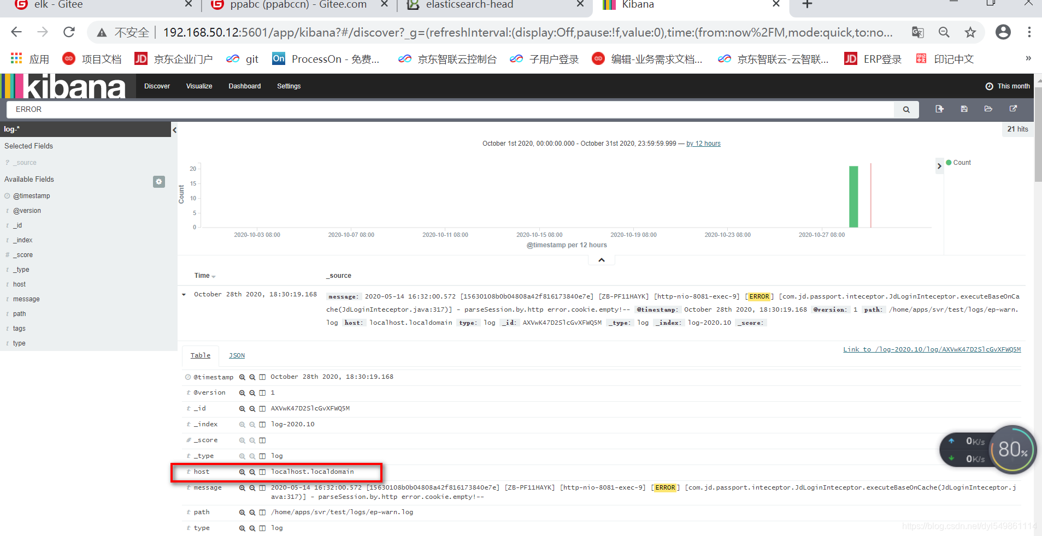Screen dimensions: 1042x536
Task: Click the New Search icon
Action: 939,109
